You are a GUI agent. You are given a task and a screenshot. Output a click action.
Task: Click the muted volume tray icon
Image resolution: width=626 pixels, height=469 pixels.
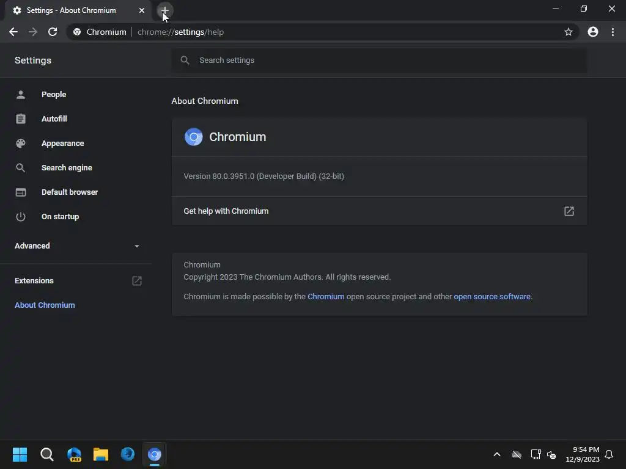pyautogui.click(x=551, y=454)
